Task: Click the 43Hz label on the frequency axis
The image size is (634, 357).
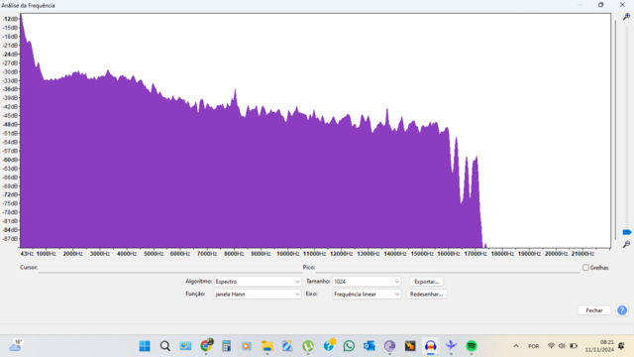Action: click(27, 254)
